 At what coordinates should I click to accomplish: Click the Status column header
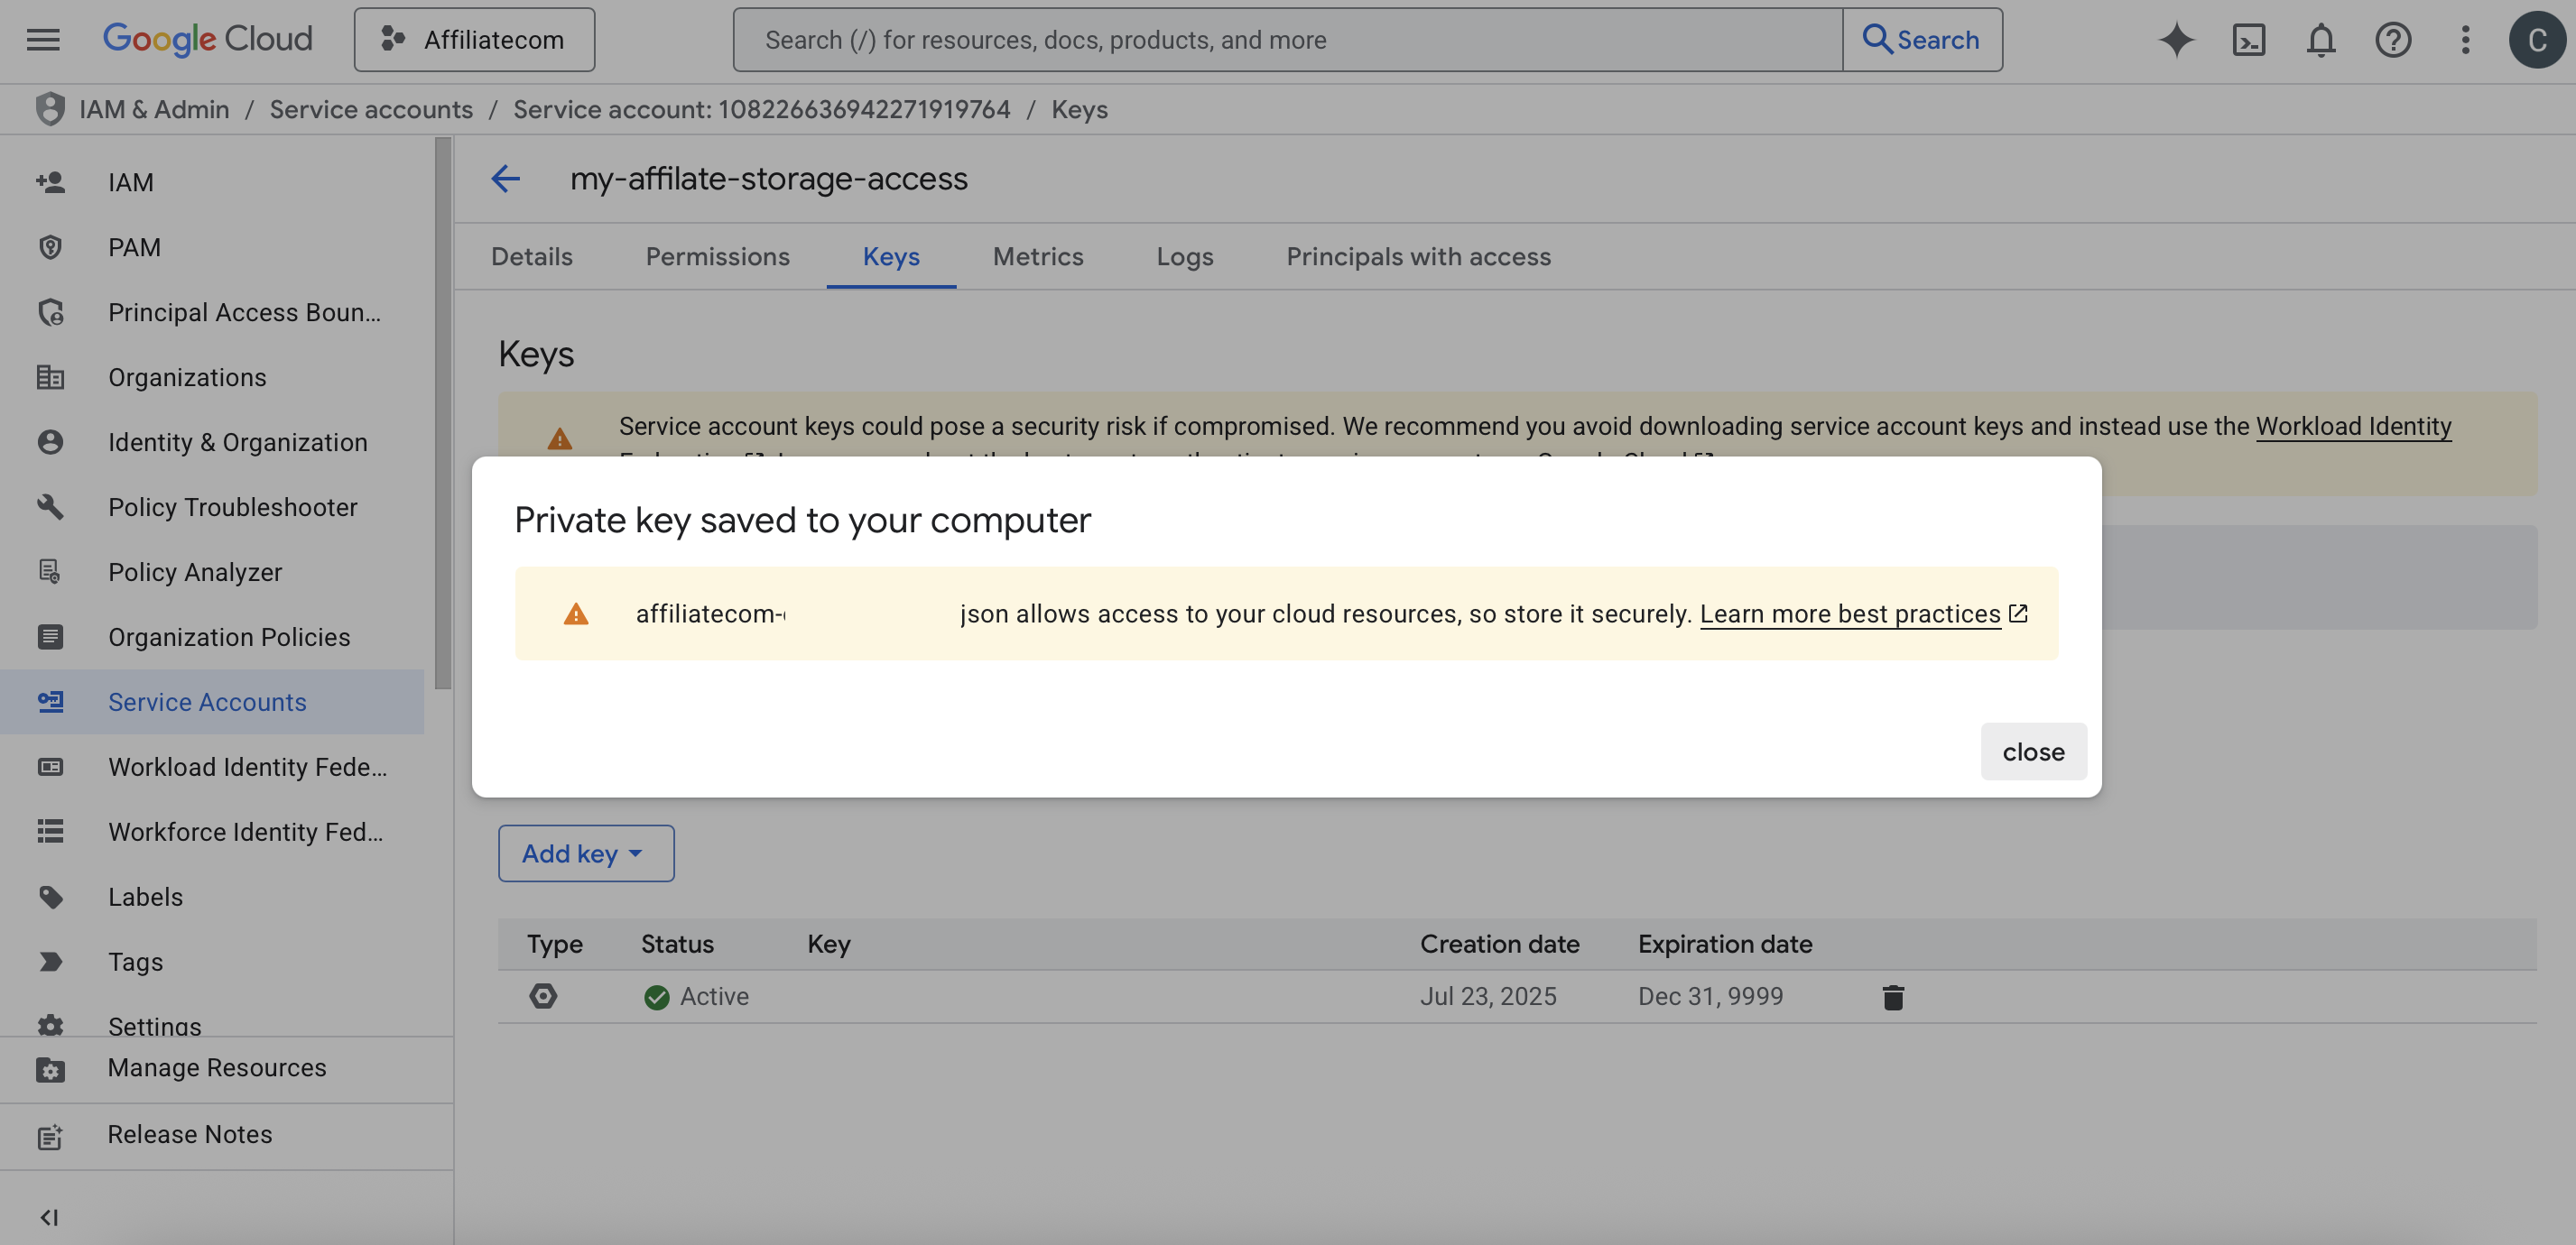tap(677, 945)
